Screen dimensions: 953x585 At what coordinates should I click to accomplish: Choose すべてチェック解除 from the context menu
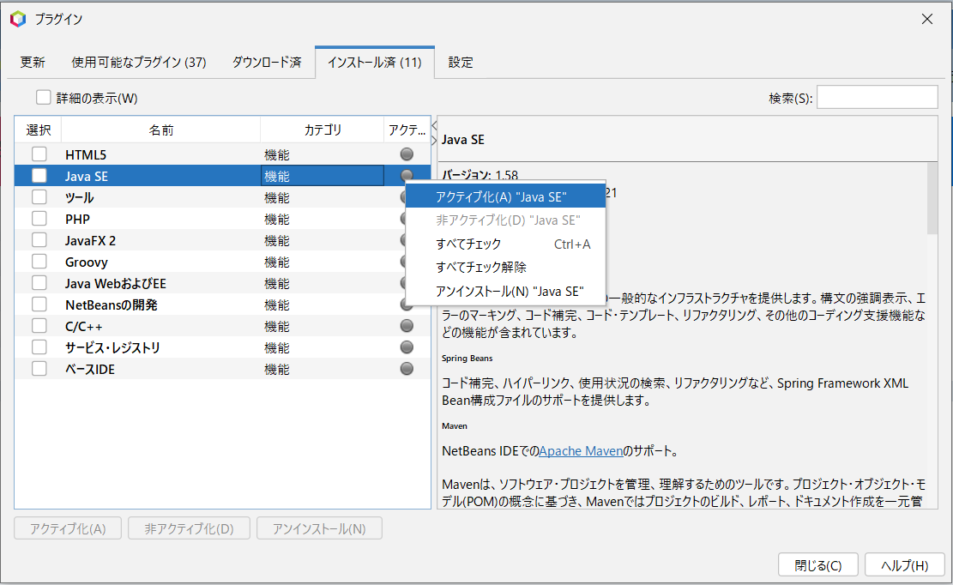point(505,268)
